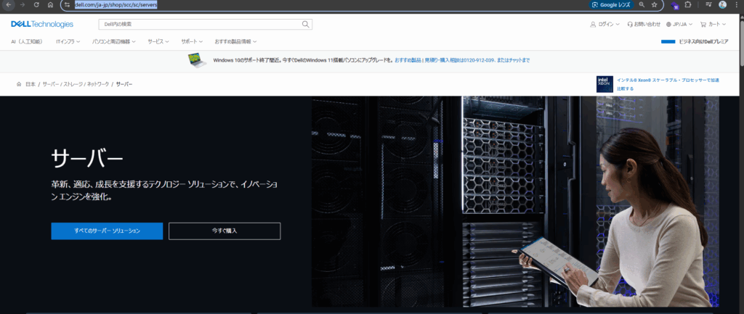This screenshot has width=744, height=314.
Task: Bookmark this page with the star icon
Action: pyautogui.click(x=654, y=4)
